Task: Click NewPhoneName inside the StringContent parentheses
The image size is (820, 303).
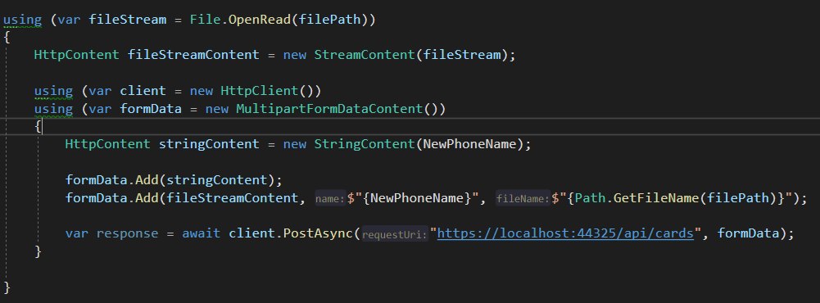Action: click(469, 144)
